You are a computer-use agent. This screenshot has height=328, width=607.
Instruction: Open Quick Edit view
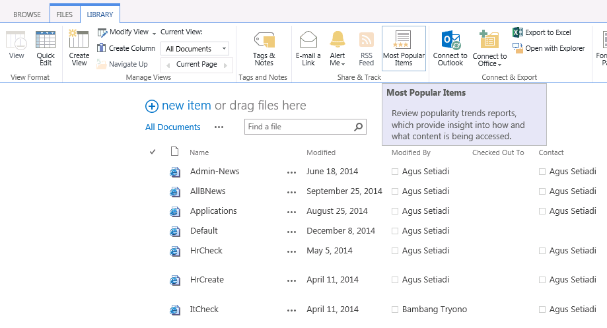(46, 49)
